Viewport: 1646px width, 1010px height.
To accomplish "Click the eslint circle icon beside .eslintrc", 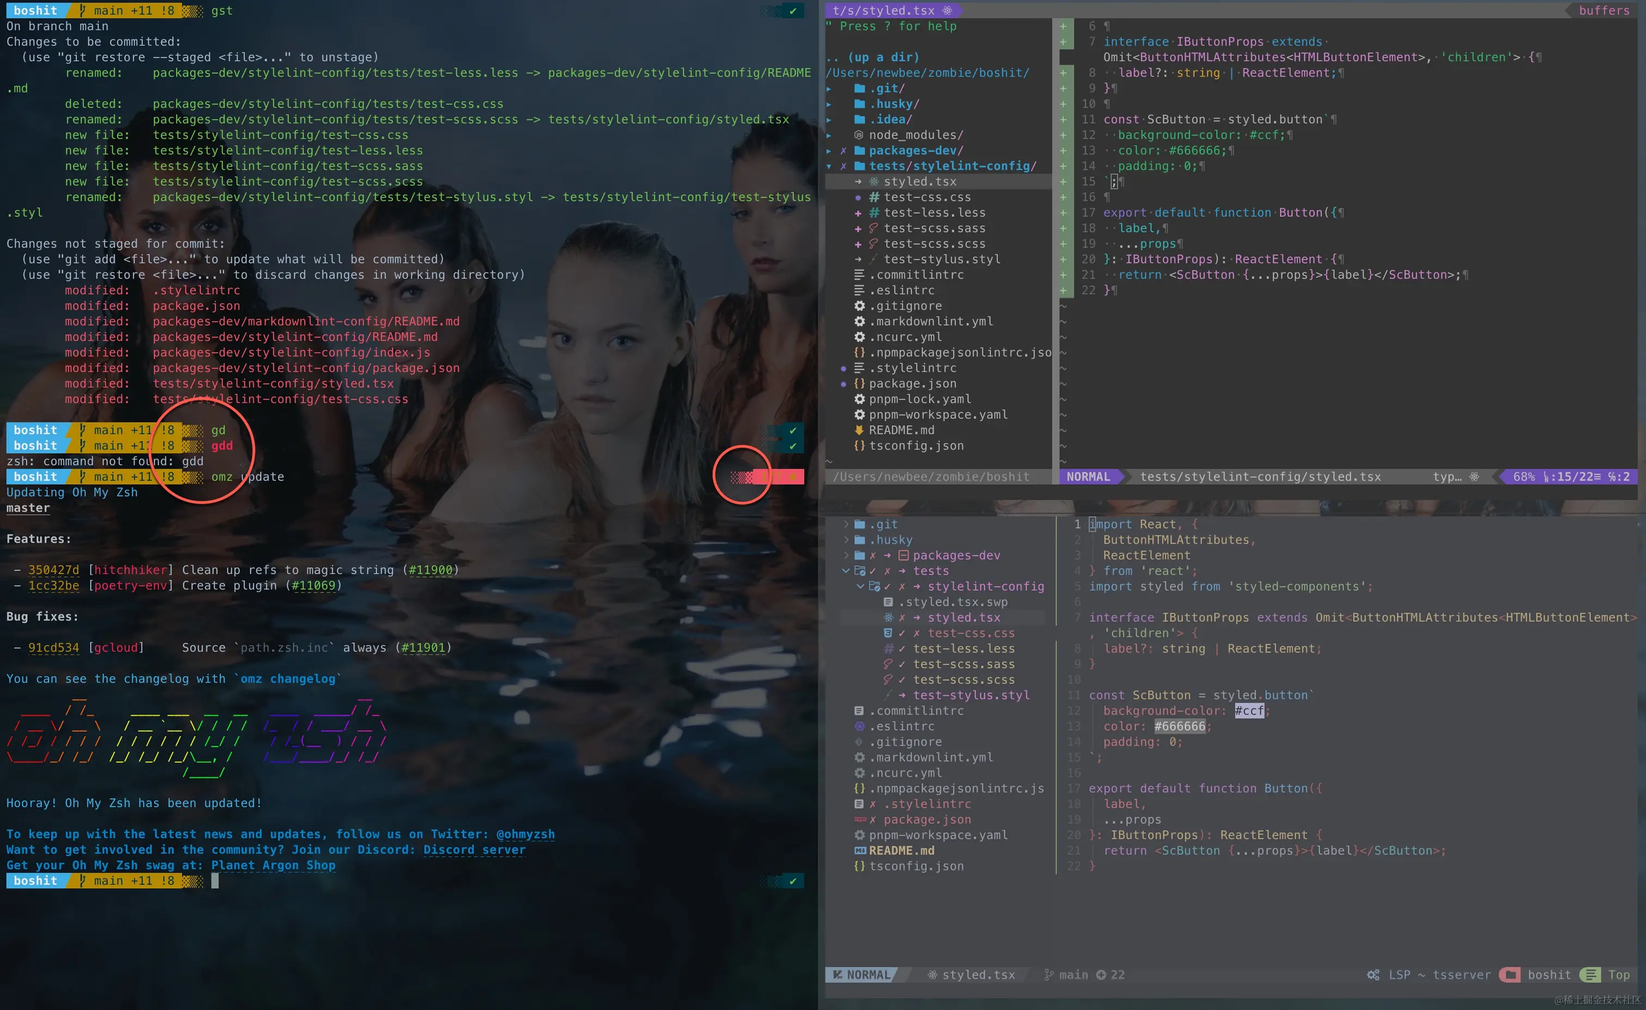I will click(x=860, y=726).
